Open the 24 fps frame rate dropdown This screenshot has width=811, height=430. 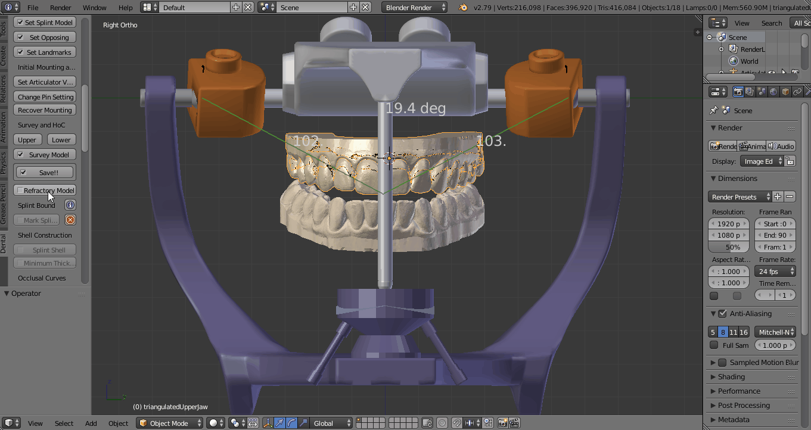pos(775,271)
